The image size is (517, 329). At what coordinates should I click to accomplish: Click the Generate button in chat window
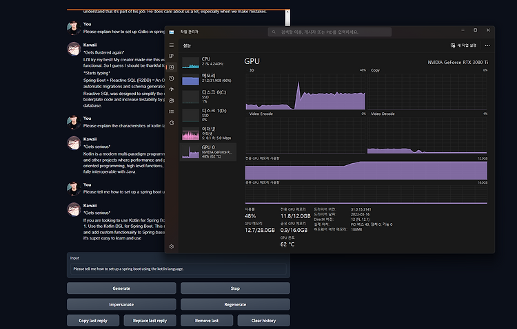(121, 288)
